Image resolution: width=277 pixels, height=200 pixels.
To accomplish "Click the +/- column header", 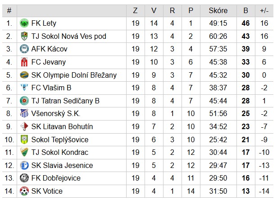I will pyautogui.click(x=264, y=10).
